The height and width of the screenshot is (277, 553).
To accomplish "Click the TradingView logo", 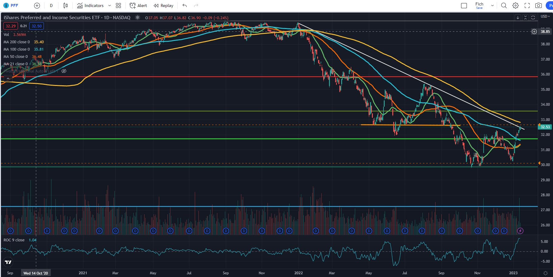I will tap(8, 262).
